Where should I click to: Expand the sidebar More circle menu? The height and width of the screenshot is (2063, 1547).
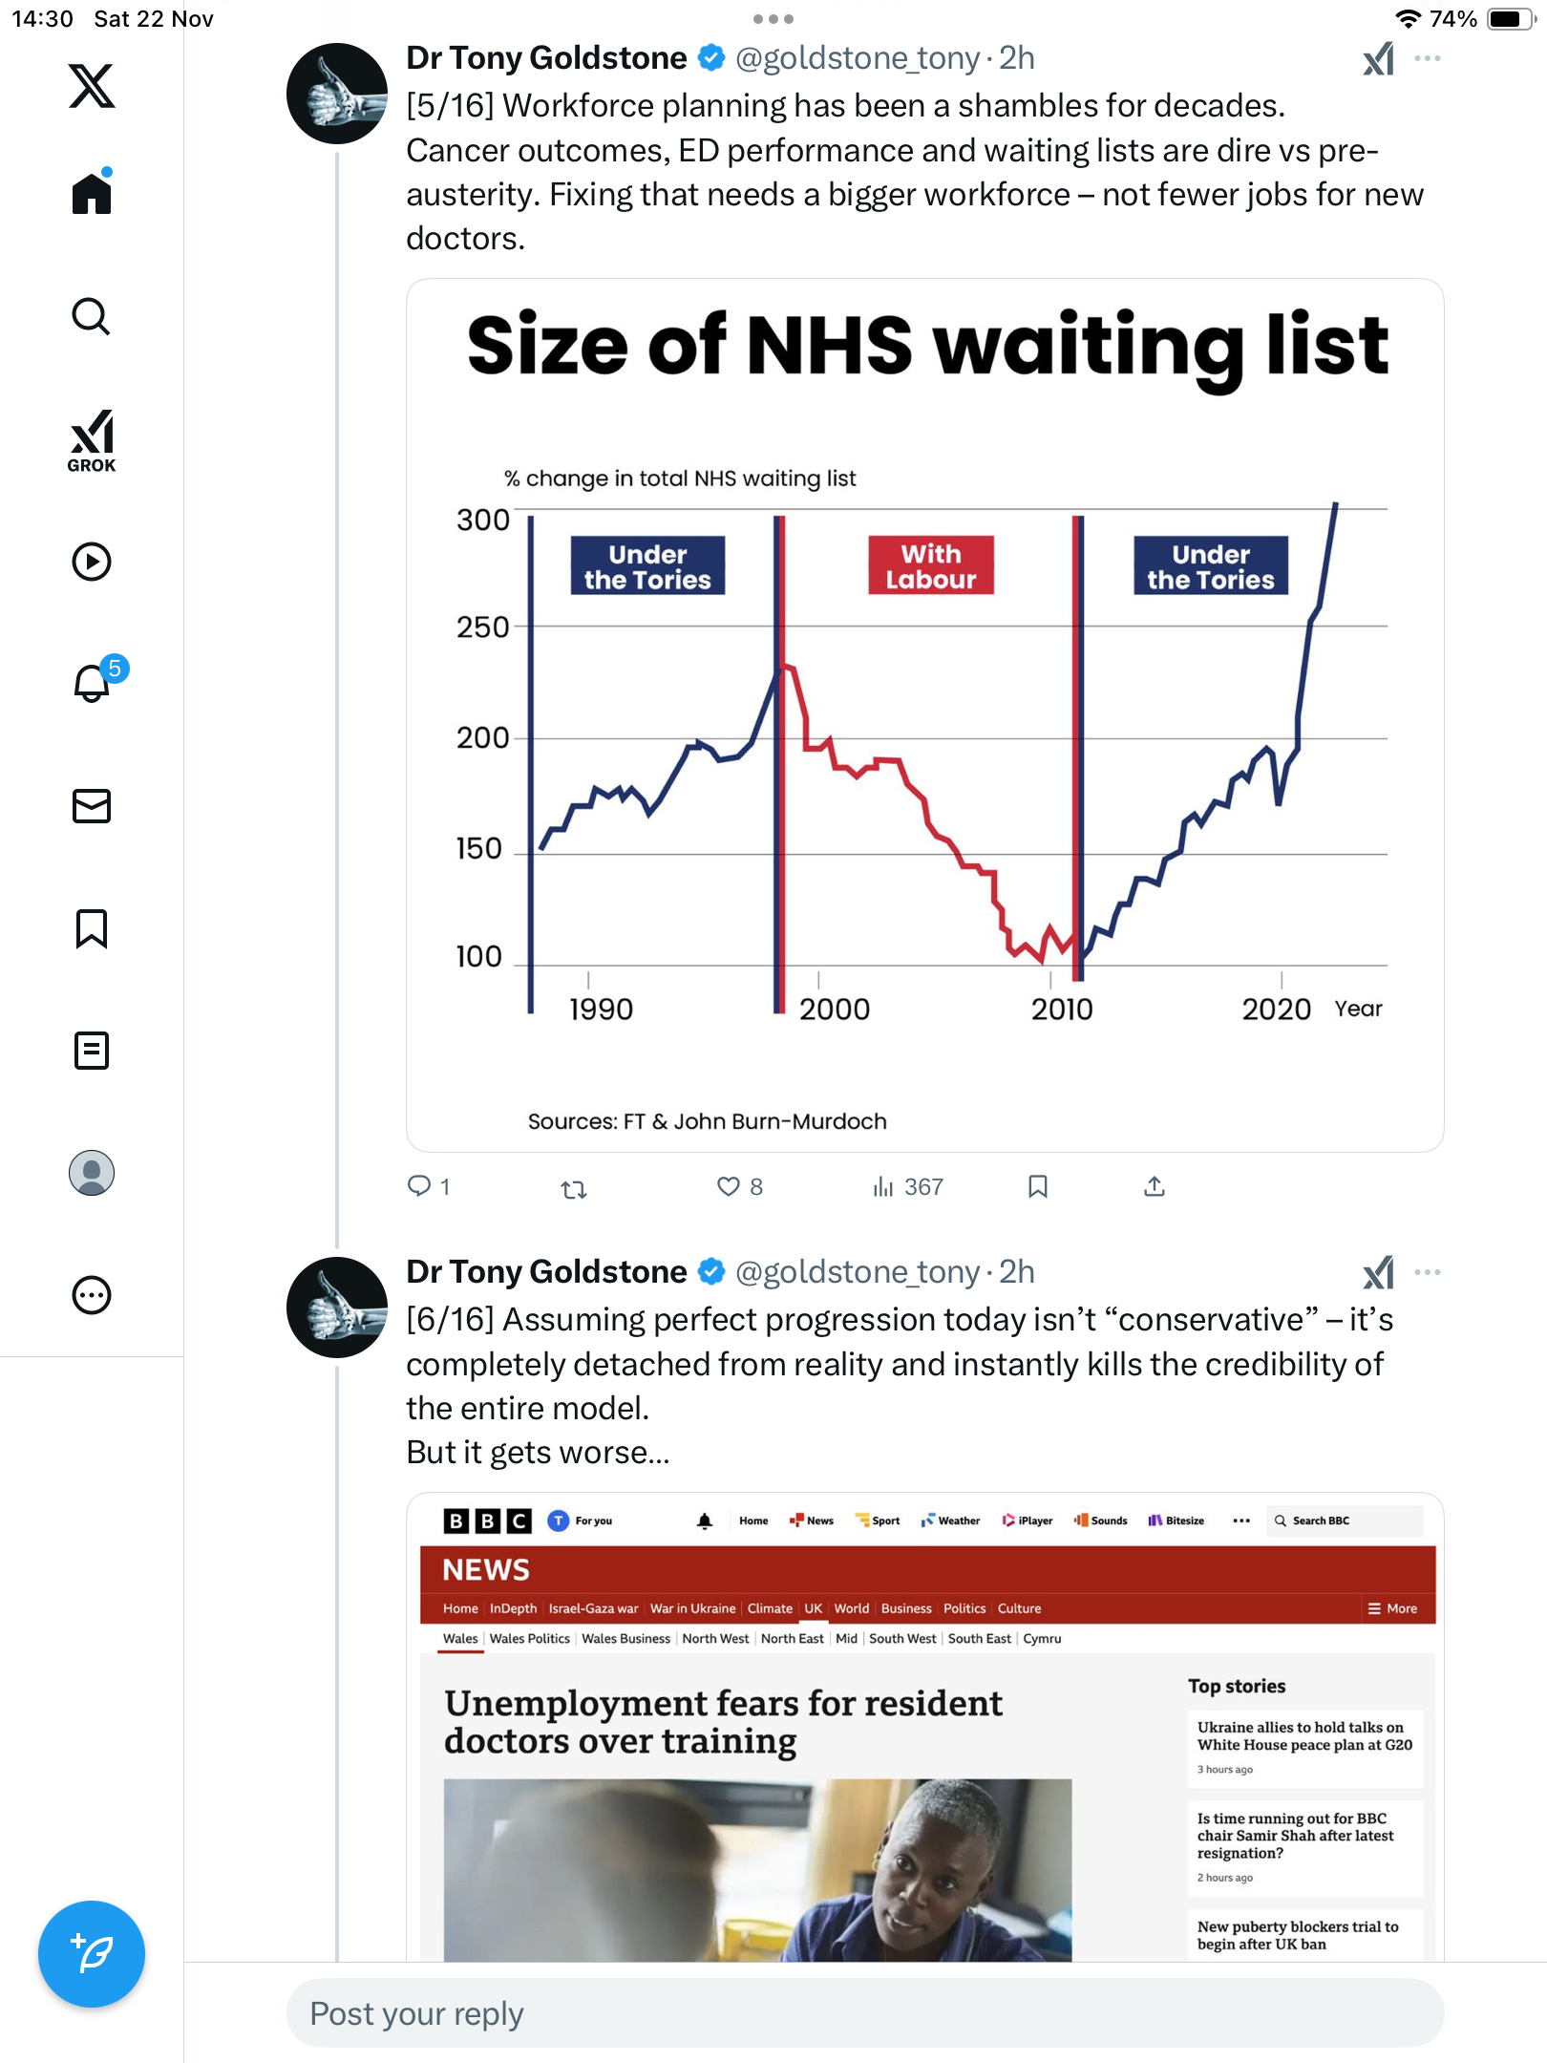coord(92,1295)
